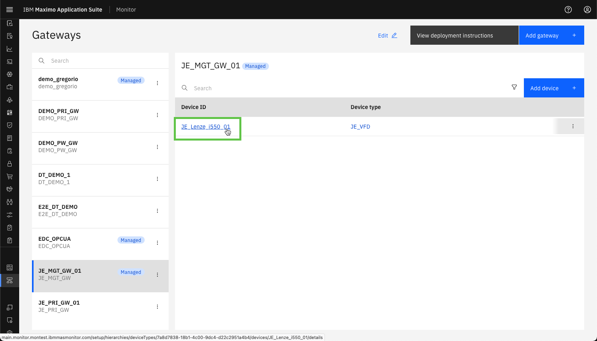Viewport: 597px width, 341px height.
Task: Click the two people sidebar icon
Action: coord(10,202)
